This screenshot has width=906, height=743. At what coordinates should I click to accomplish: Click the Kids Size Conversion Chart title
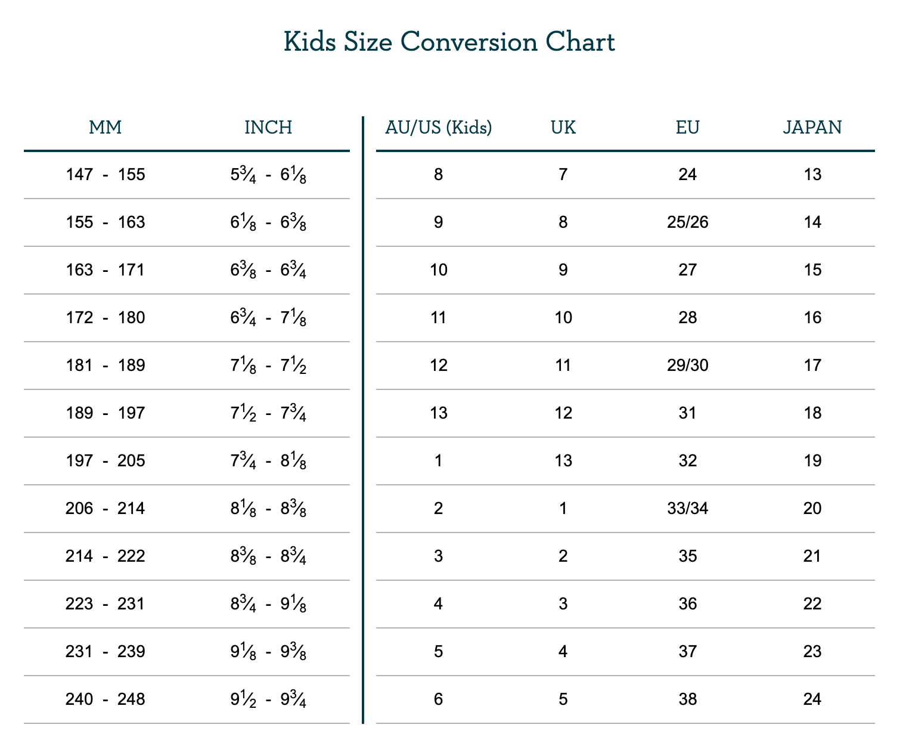[449, 43]
